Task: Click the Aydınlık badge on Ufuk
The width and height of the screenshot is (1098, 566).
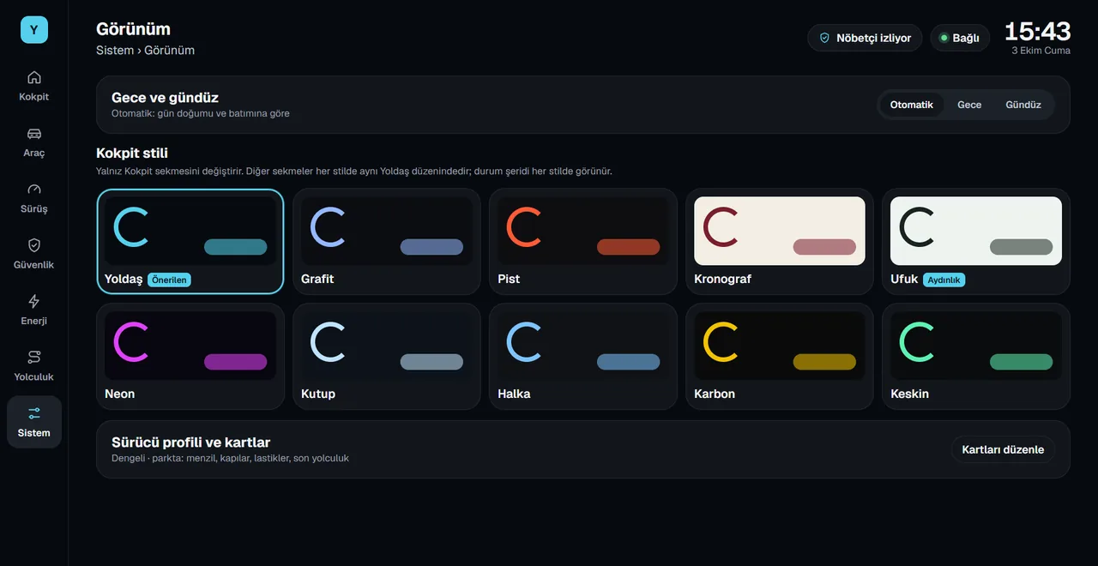Action: coord(944,280)
